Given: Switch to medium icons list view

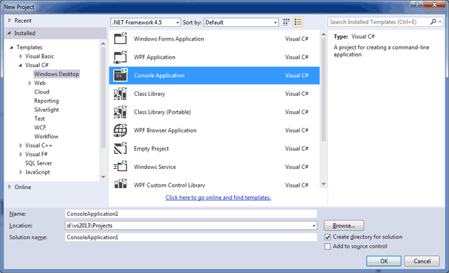Looking at the screenshot, I should (x=298, y=22).
